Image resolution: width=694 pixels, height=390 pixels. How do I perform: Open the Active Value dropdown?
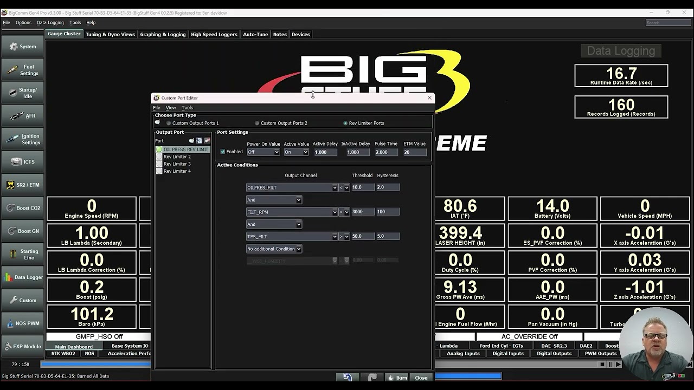point(297,152)
